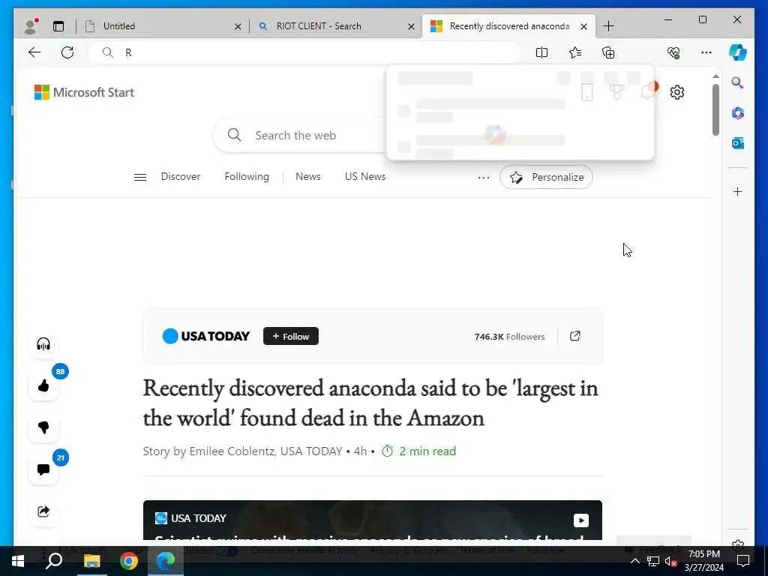
Task: Open Browser essentials heart icon
Action: pos(673,52)
